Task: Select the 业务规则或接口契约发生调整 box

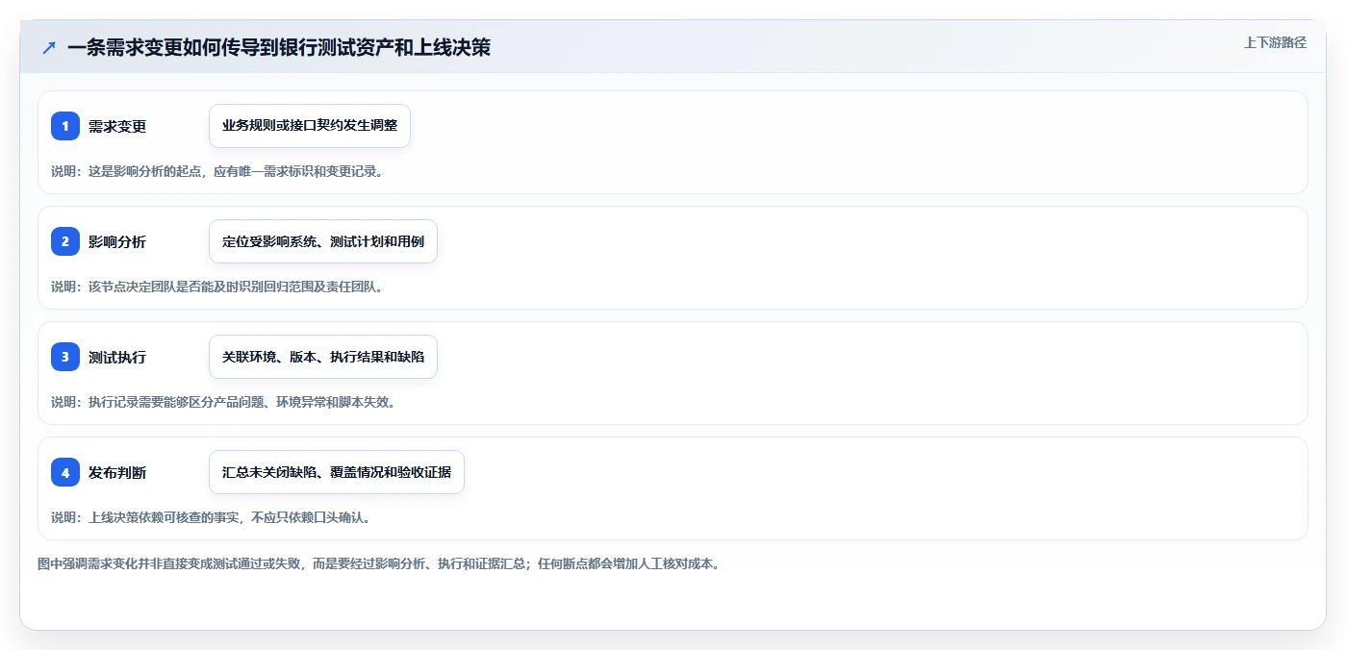Action: coord(310,126)
